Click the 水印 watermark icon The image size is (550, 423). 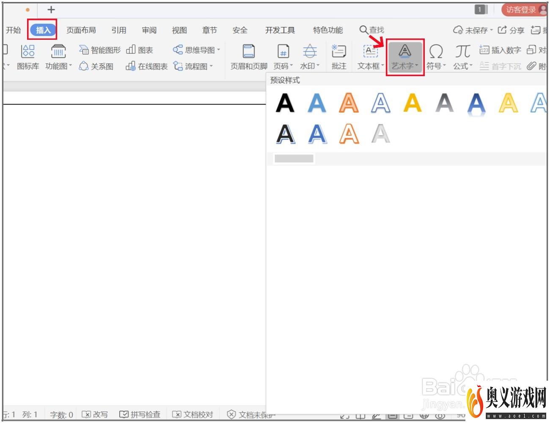[310, 52]
